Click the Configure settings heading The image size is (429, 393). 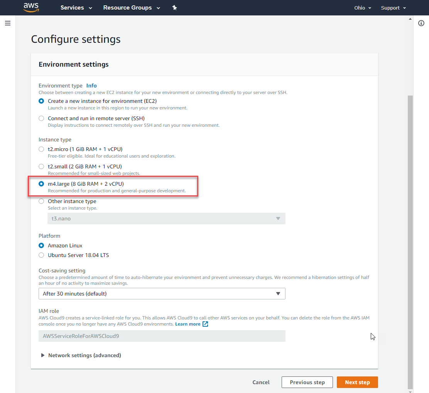click(76, 39)
